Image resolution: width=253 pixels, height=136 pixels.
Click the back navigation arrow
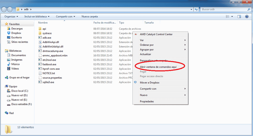(x=4, y=9)
